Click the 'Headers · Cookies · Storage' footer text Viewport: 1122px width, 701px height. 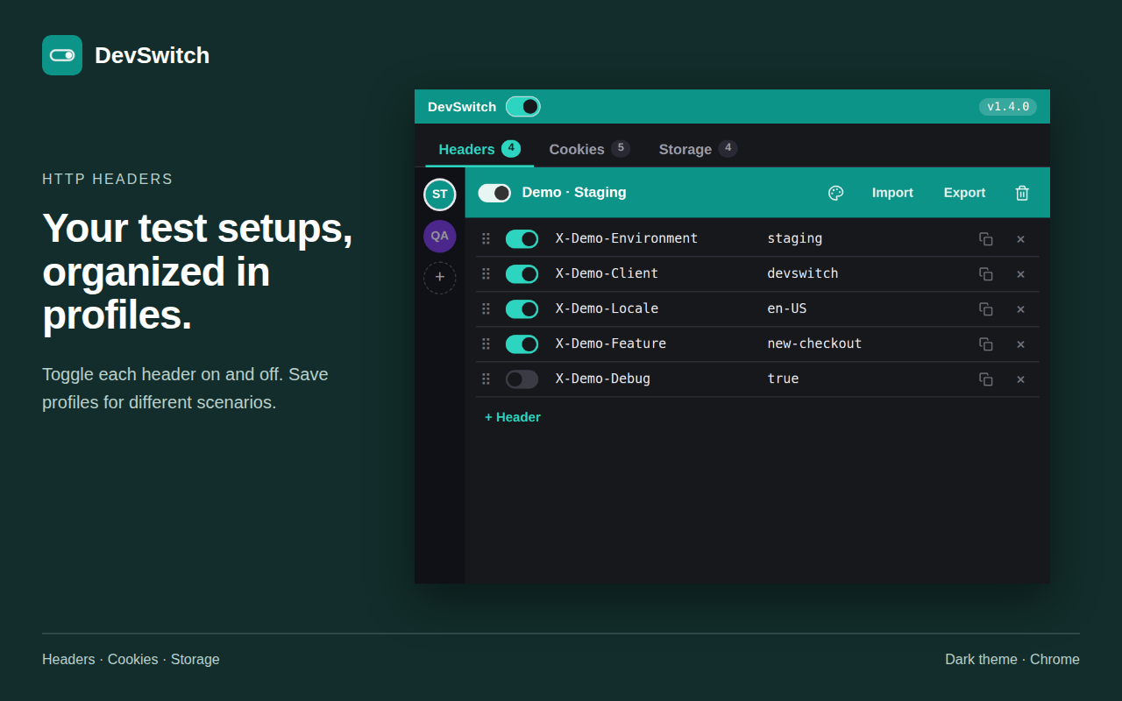(x=131, y=659)
